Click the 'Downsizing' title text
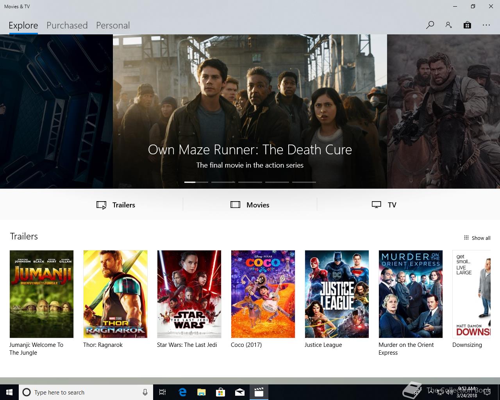This screenshot has height=400, width=500. pos(467,345)
